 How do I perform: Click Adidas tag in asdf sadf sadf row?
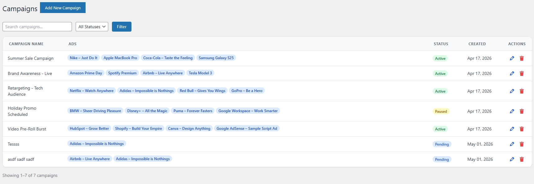pos(143,159)
